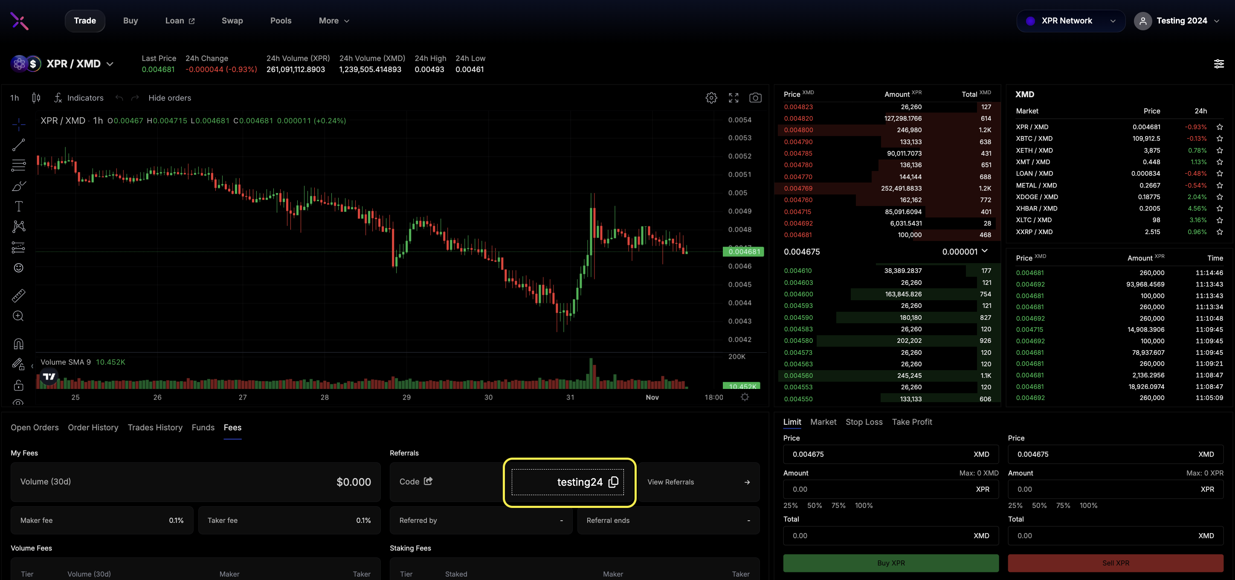
Task: Take a chart snapshot with camera icon
Action: point(755,98)
